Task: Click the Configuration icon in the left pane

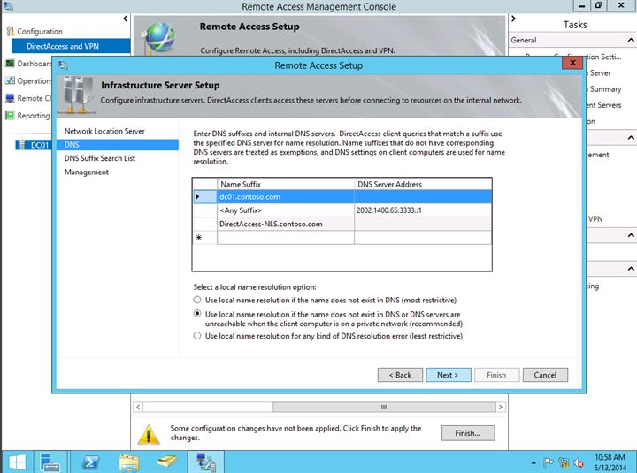Action: tap(10, 31)
